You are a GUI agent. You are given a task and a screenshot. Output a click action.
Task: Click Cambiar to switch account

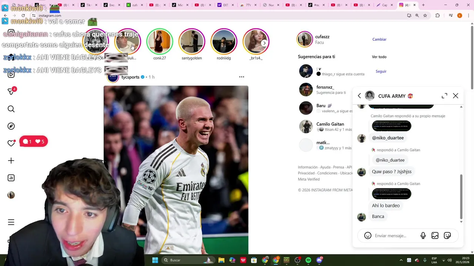pos(379,39)
